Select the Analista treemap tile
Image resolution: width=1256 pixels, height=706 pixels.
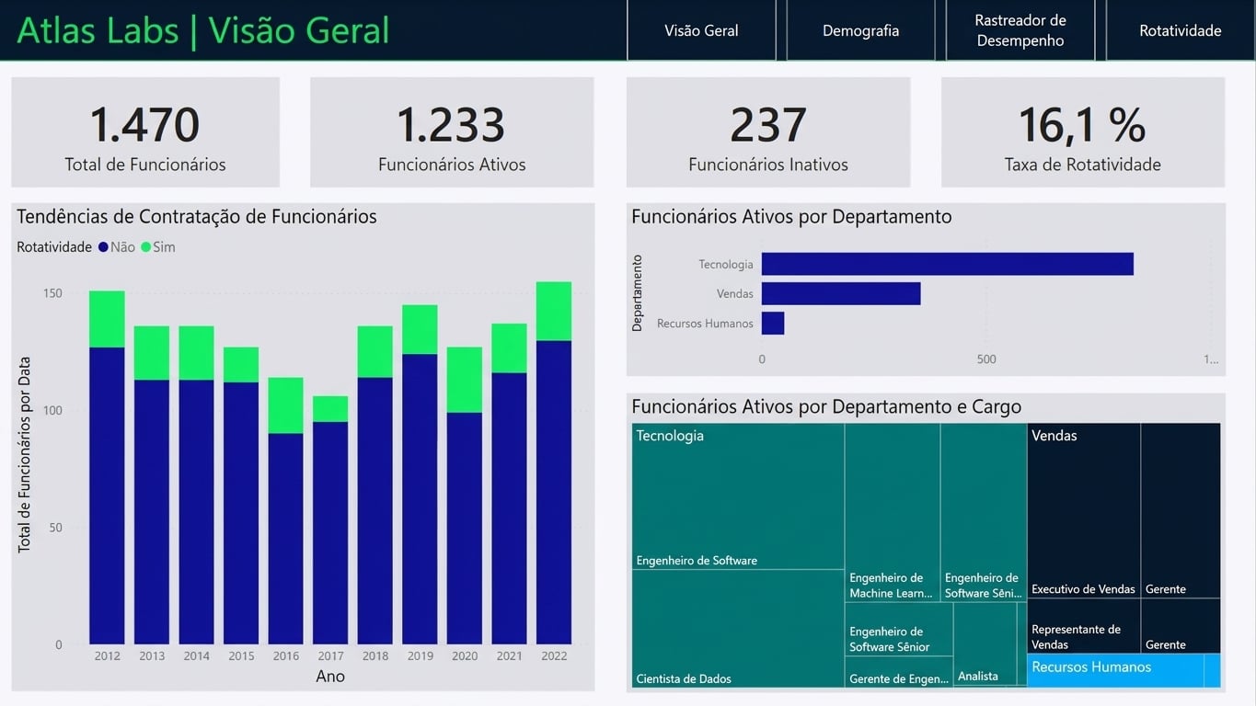tap(985, 643)
